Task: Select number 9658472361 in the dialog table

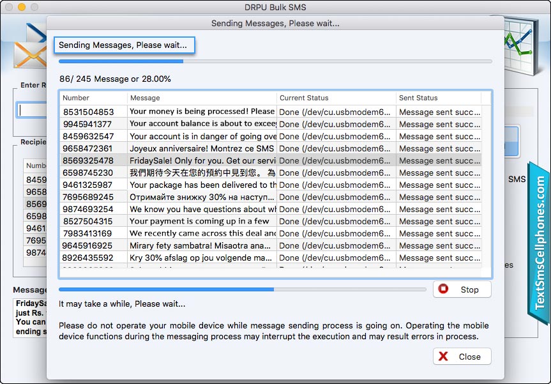Action: click(87, 148)
